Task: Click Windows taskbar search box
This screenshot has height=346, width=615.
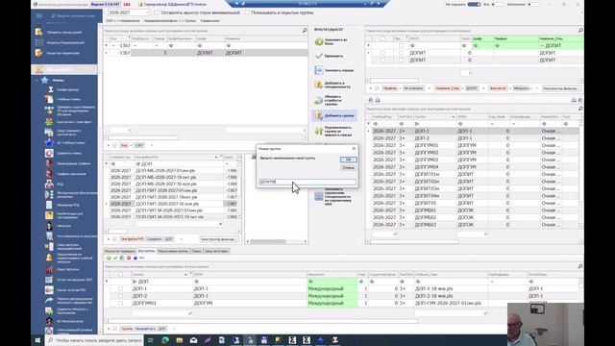Action: pos(94,340)
